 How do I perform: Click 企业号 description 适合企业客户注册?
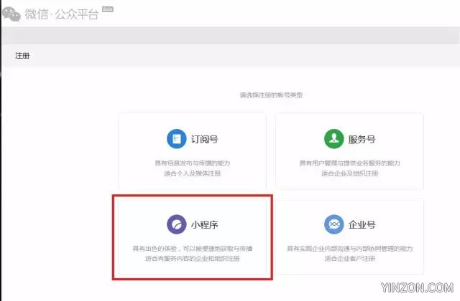coord(350,259)
